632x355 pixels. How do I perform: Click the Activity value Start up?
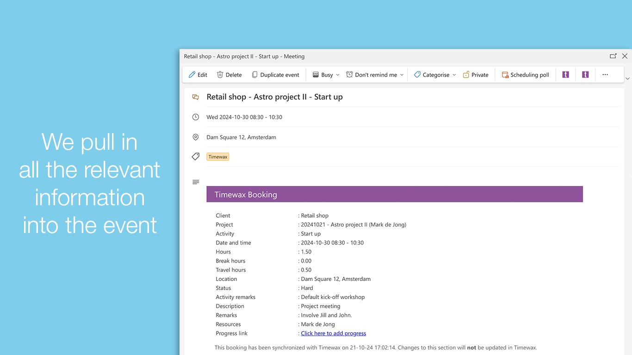coord(311,233)
